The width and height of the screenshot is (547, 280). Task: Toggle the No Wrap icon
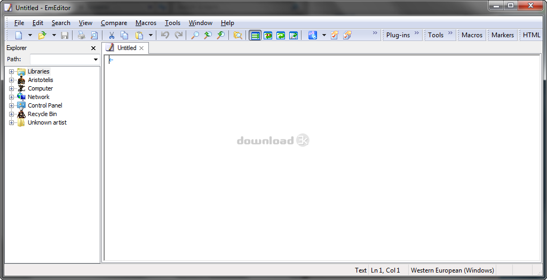[x=256, y=35]
